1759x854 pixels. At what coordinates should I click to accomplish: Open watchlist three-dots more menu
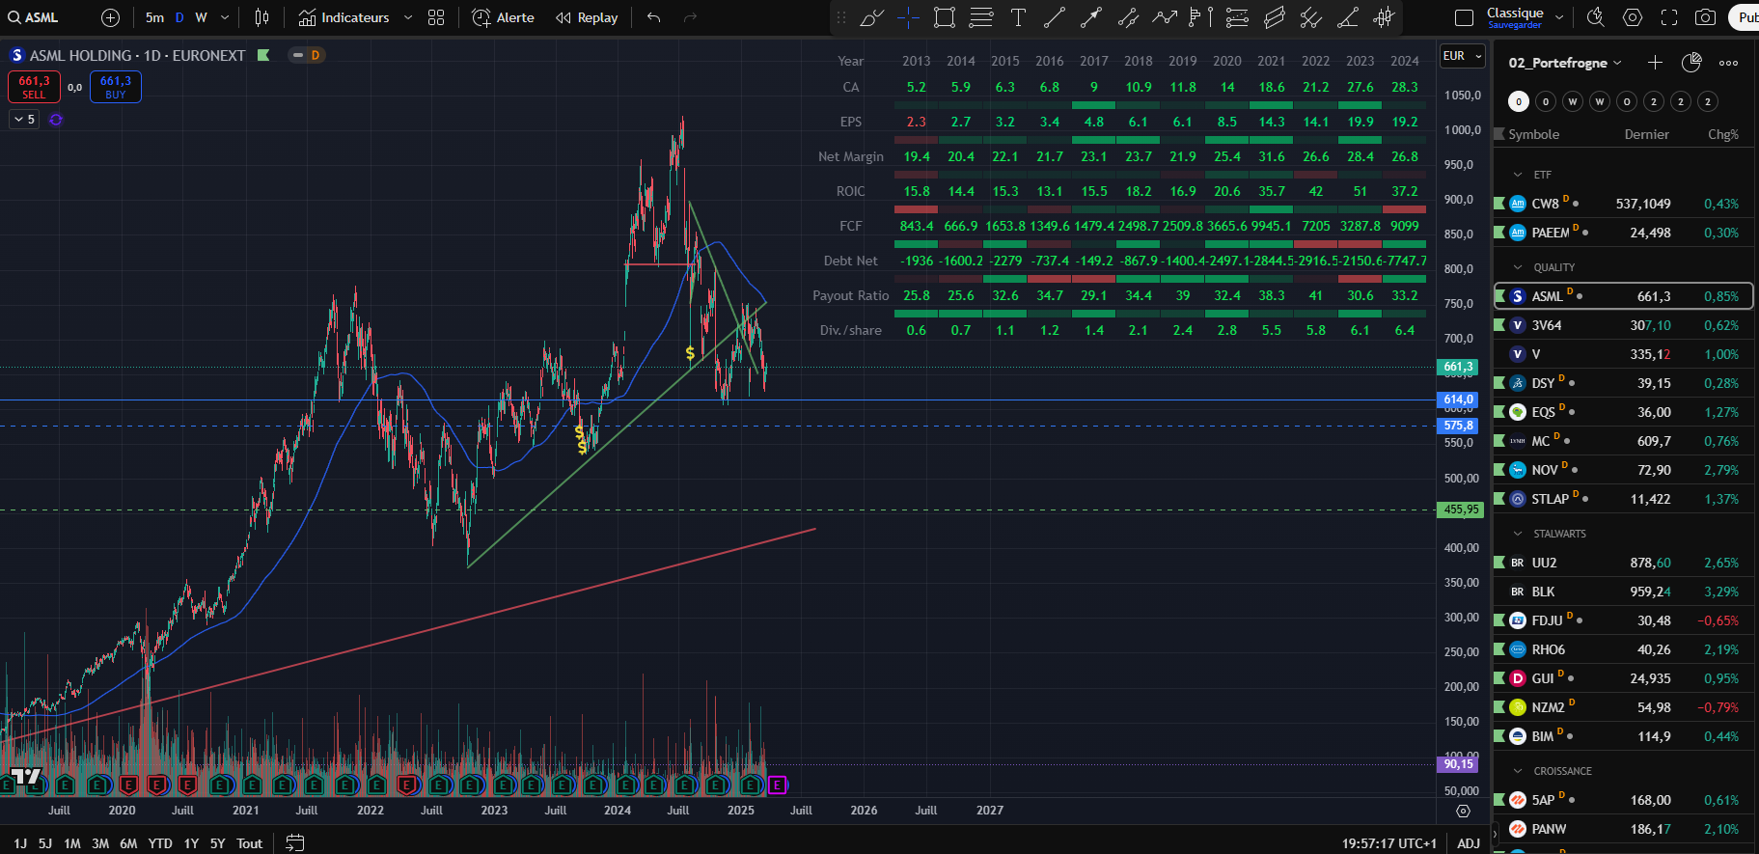(1728, 63)
